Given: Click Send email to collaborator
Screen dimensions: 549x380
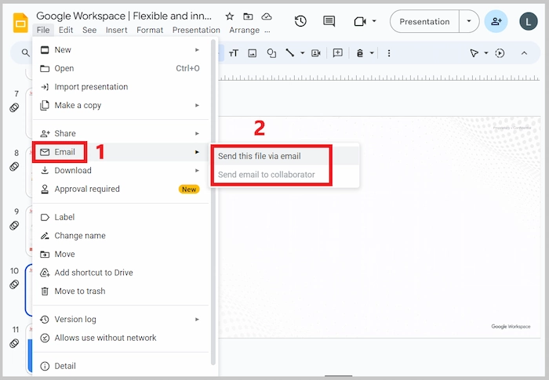Looking at the screenshot, I should 284,175.
